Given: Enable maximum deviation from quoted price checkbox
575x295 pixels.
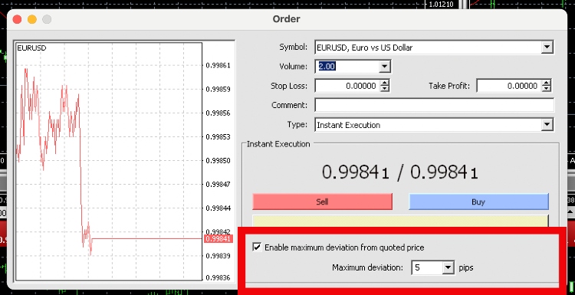Looking at the screenshot, I should coord(257,247).
